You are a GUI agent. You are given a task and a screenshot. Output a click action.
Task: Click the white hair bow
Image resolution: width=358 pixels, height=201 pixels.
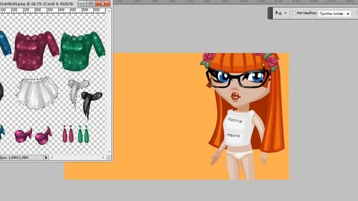78,90
